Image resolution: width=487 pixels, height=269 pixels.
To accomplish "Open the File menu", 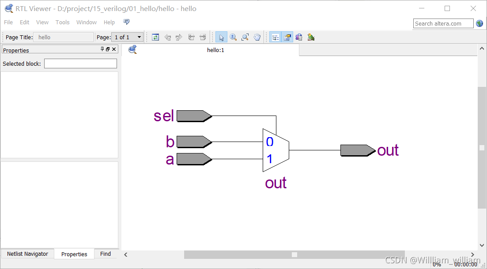I will pyautogui.click(x=8, y=22).
